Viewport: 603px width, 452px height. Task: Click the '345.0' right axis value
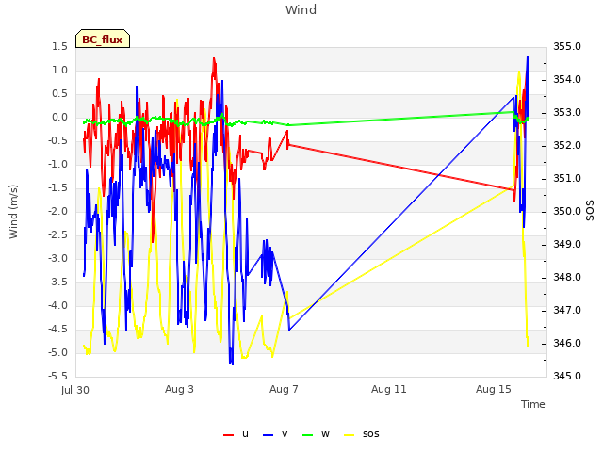tap(567, 376)
